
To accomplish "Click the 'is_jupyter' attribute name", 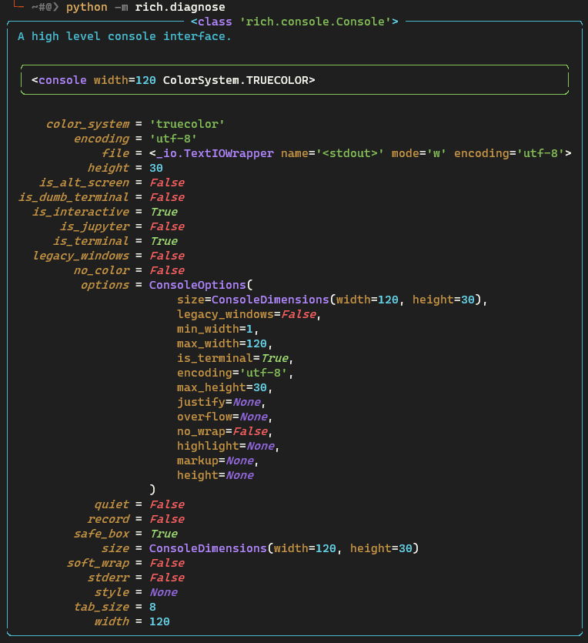I will [94, 226].
